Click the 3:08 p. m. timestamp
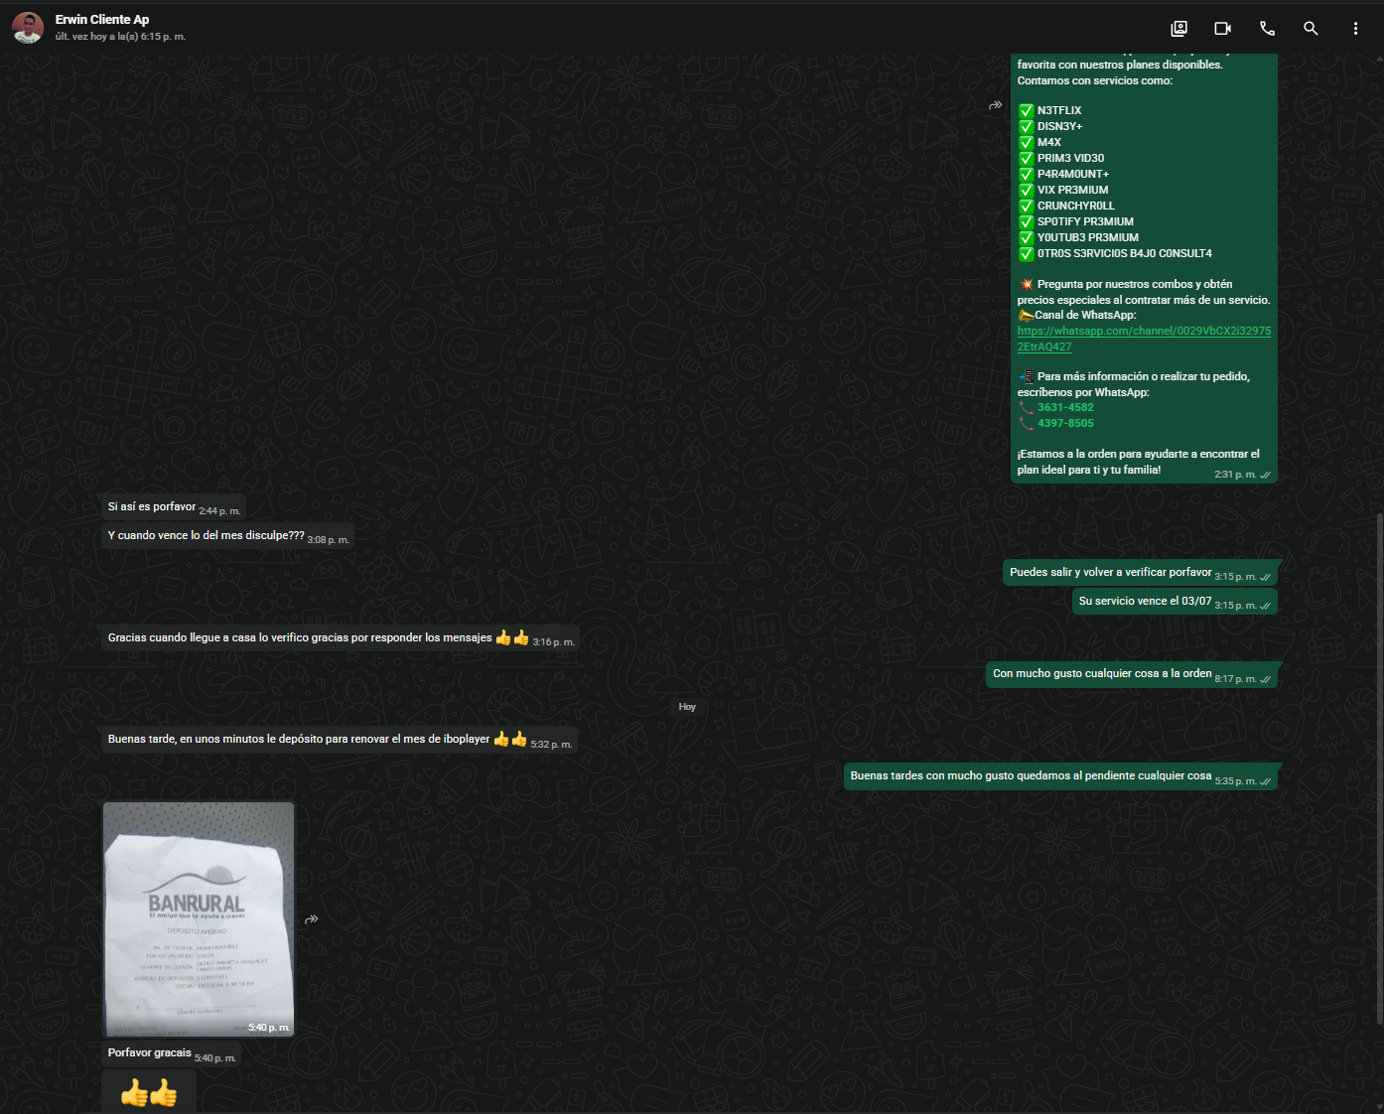This screenshot has height=1114, width=1384. pyautogui.click(x=328, y=540)
